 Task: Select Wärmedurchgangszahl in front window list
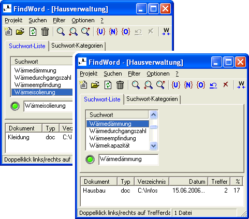(x=118, y=131)
